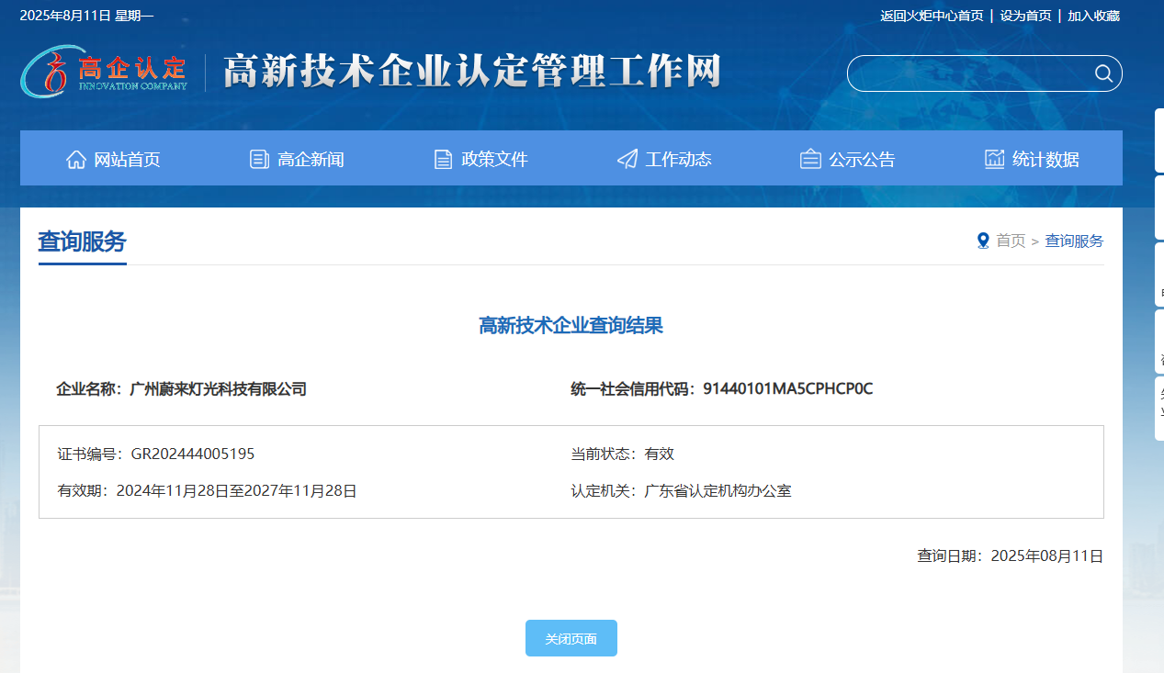
Task: Click the heading 高新技术企业查询结果
Action: (571, 325)
